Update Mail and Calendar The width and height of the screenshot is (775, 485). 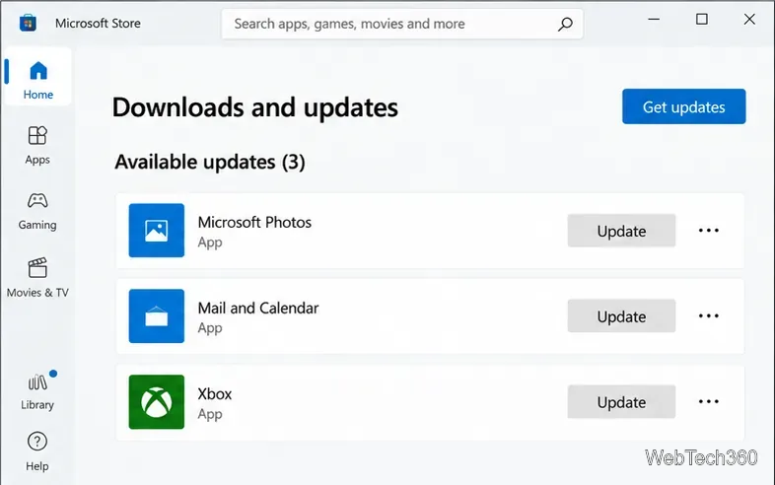[621, 315]
